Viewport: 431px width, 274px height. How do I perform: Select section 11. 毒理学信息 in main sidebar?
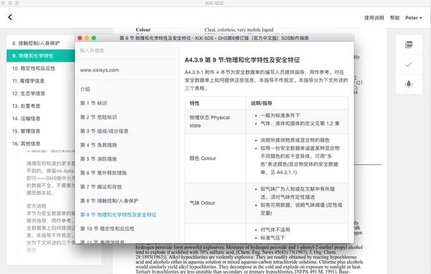coord(41,81)
